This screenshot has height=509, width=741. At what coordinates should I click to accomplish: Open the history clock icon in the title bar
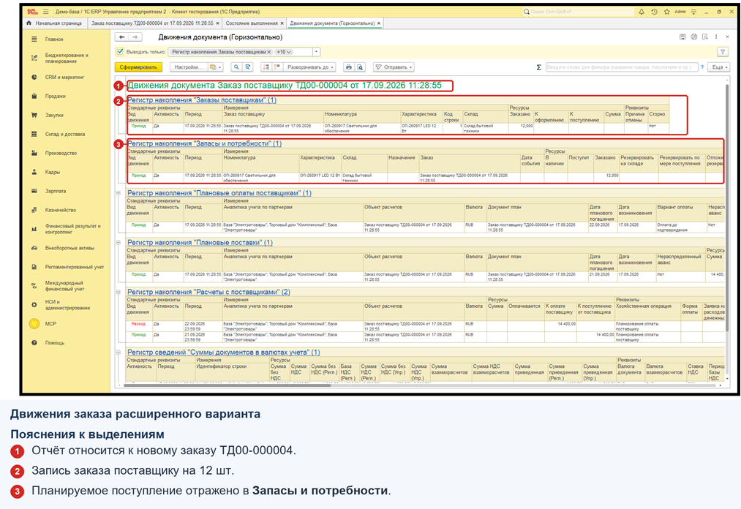point(654,12)
